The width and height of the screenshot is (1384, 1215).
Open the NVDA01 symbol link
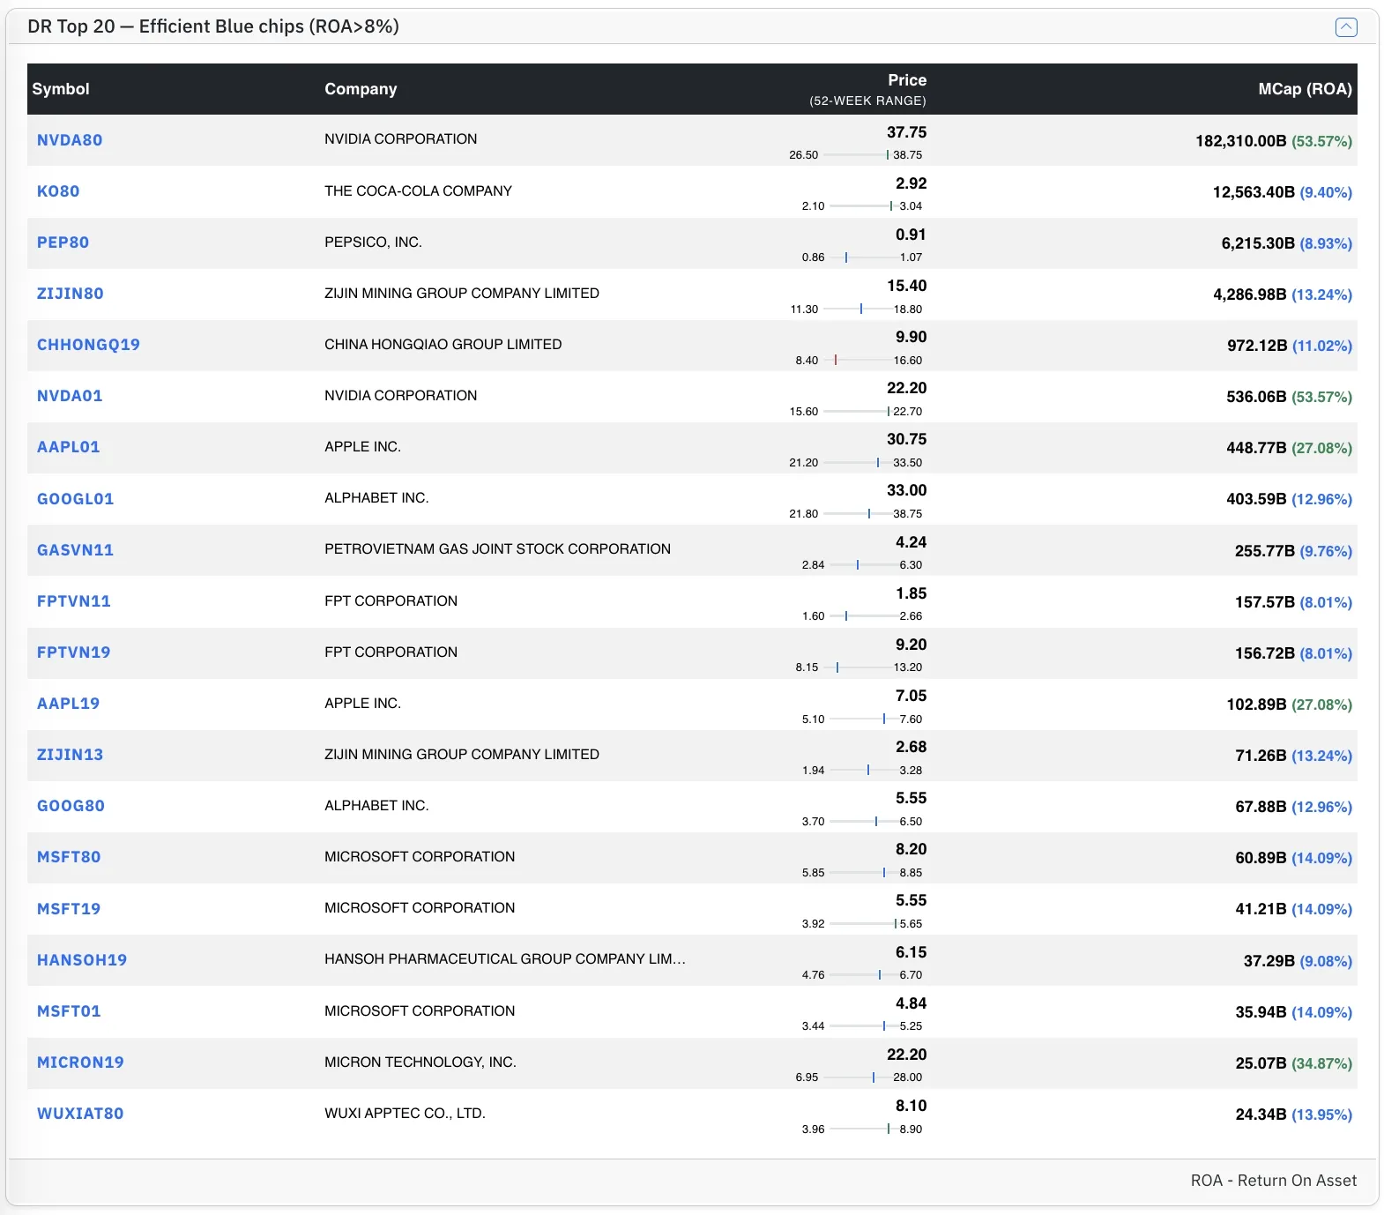(x=70, y=396)
